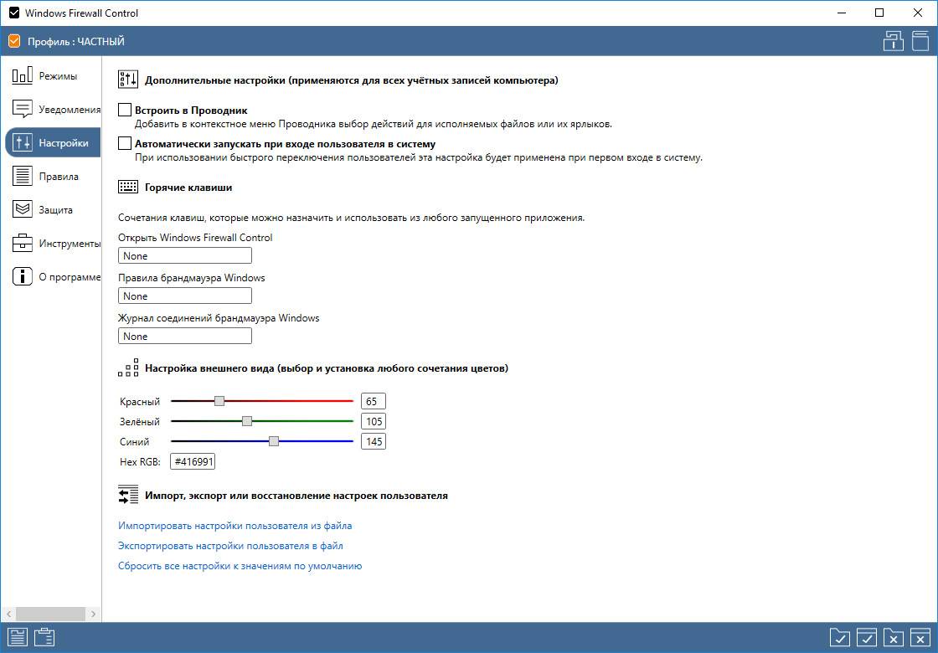Click the sidebar horizontal scrollbar left arrow
Screen dimensions: 938x653
click(x=8, y=614)
